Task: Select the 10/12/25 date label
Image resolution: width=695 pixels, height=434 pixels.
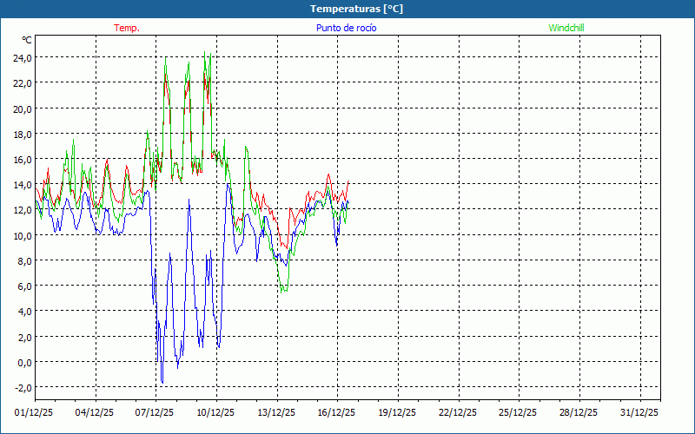Action: point(216,412)
